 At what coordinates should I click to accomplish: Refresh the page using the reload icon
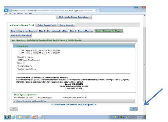(x=71, y=11)
